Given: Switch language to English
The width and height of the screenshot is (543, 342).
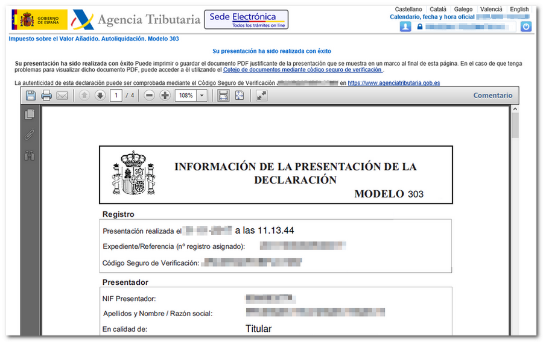Looking at the screenshot, I should point(519,9).
